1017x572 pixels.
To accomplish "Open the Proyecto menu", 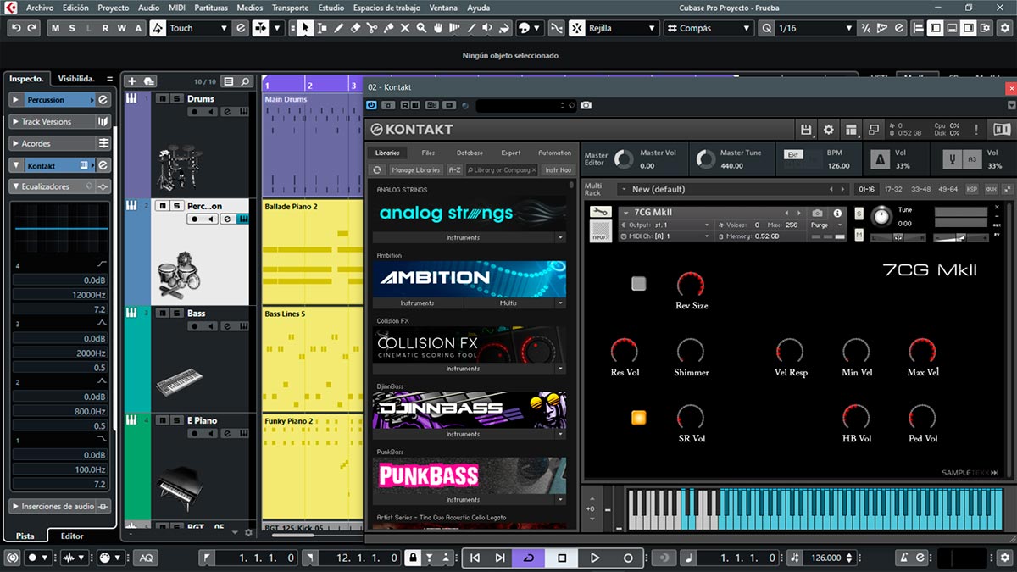I will [x=114, y=8].
